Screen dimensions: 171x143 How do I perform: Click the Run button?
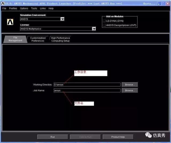[x=53, y=137]
